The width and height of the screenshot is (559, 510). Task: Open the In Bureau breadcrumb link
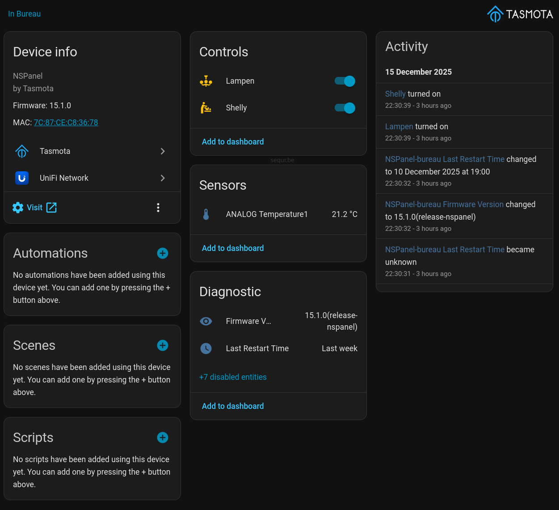click(x=24, y=14)
